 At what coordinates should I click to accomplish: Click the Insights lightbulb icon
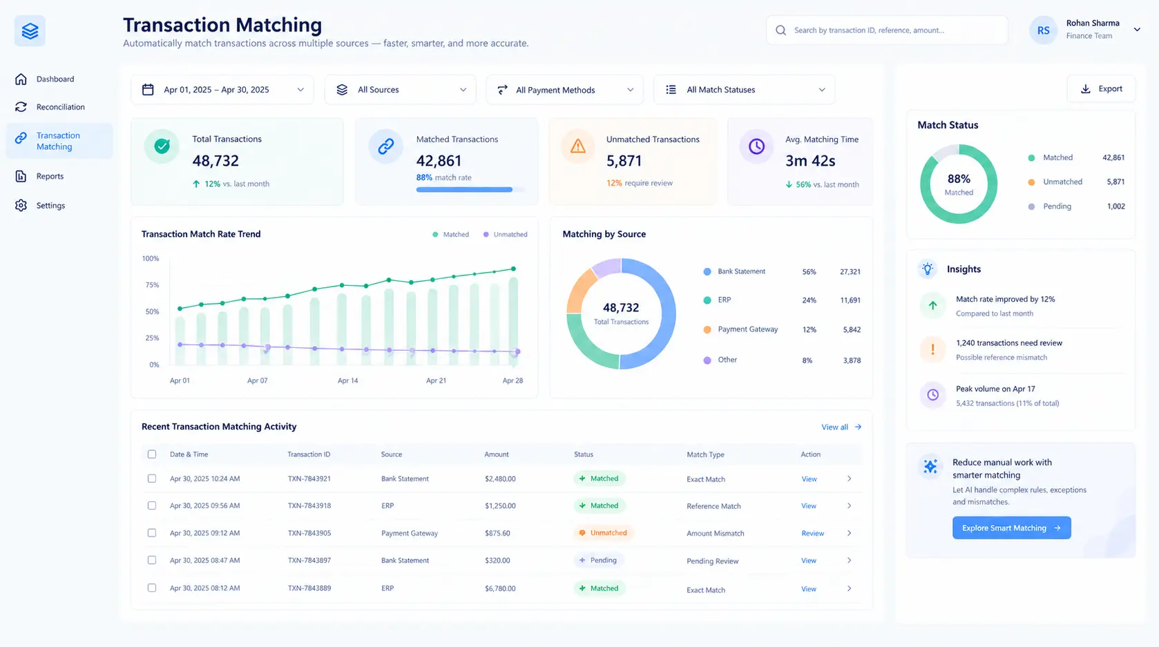(x=928, y=269)
